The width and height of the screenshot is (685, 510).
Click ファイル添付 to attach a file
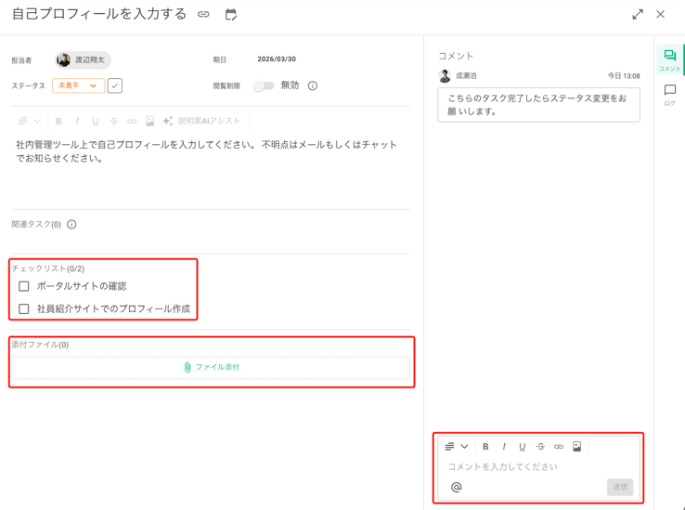click(211, 368)
